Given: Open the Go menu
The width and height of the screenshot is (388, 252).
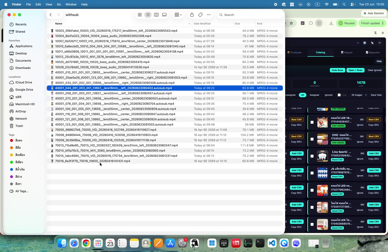Looking at the screenshot, I should point(59,5).
